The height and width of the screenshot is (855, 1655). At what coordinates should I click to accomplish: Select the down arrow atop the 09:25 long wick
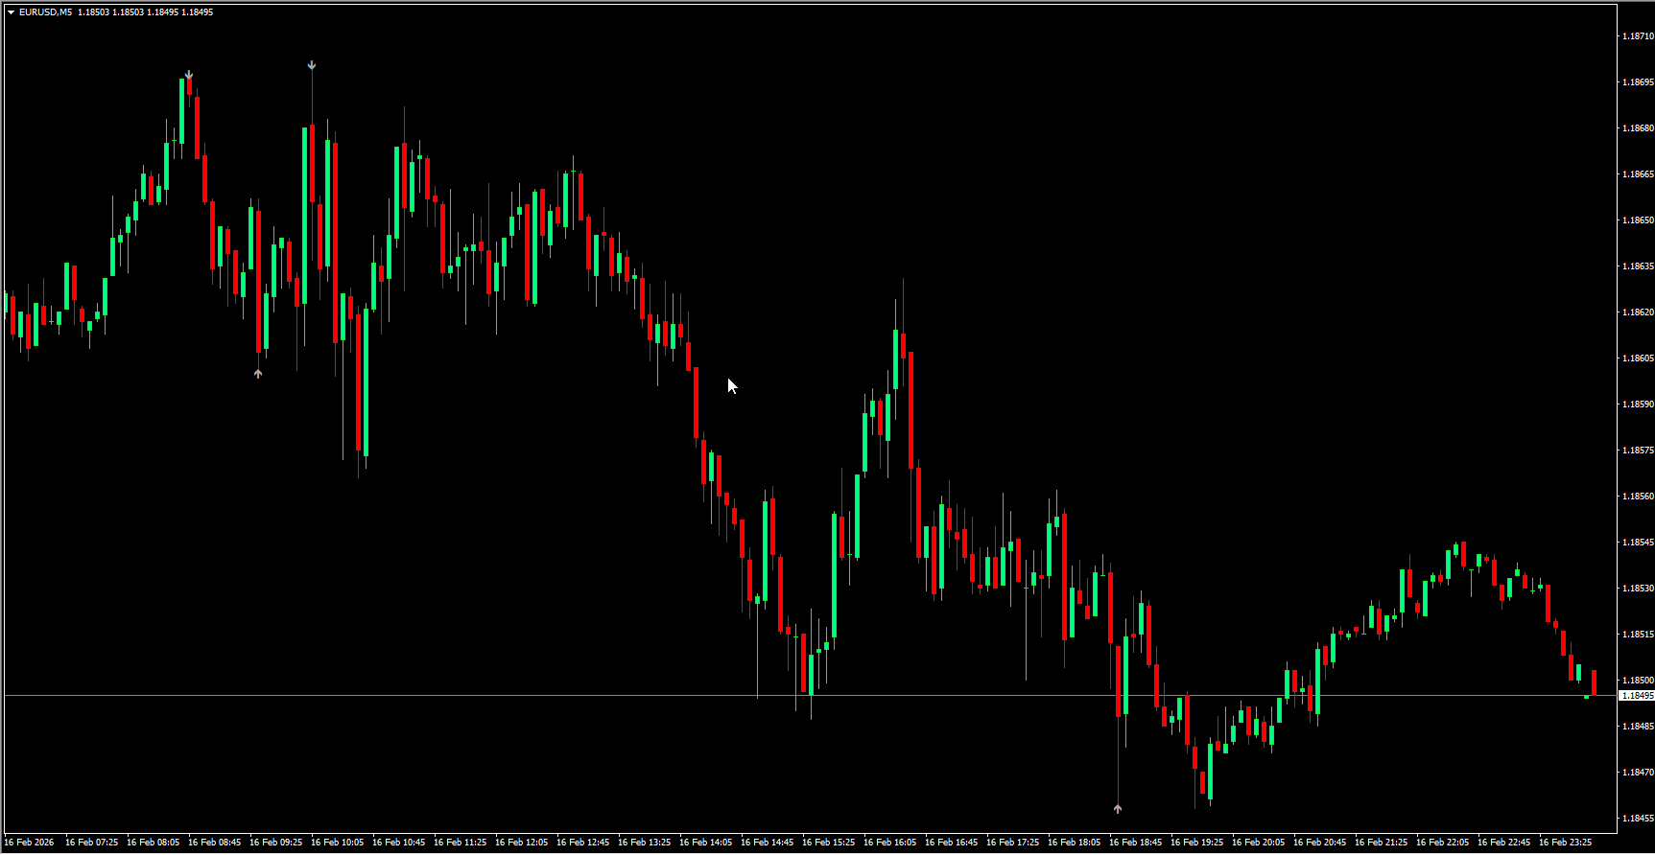[312, 65]
